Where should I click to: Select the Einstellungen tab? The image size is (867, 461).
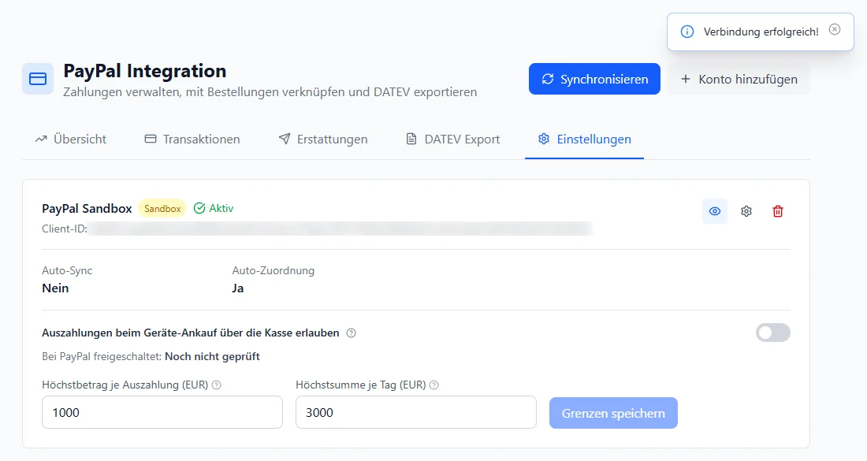pyautogui.click(x=585, y=139)
